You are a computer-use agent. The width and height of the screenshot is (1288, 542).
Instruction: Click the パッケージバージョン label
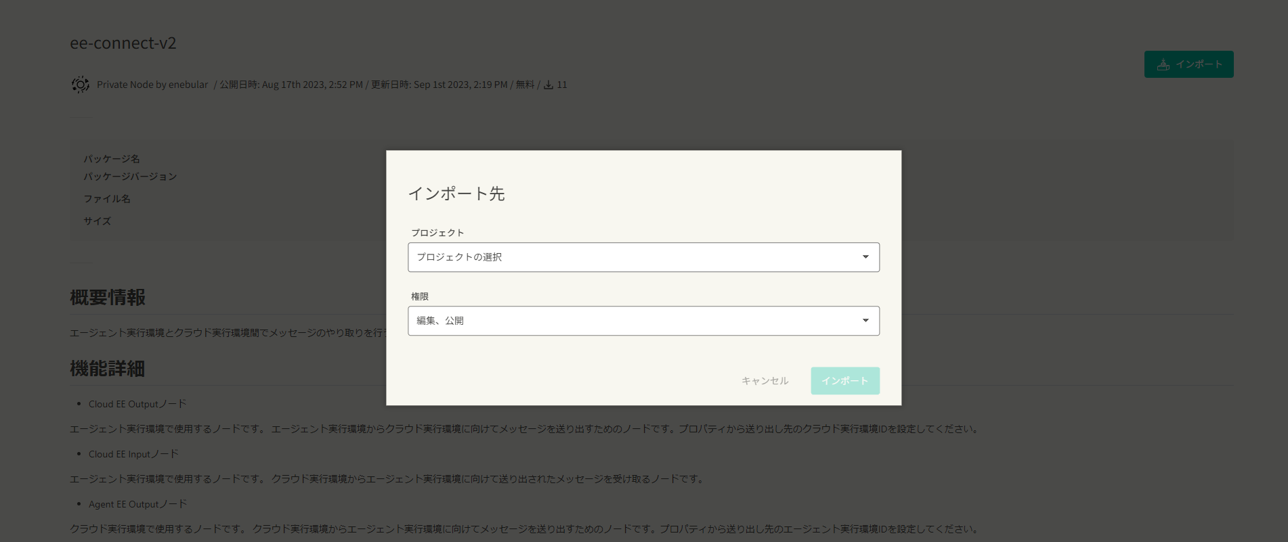(130, 177)
